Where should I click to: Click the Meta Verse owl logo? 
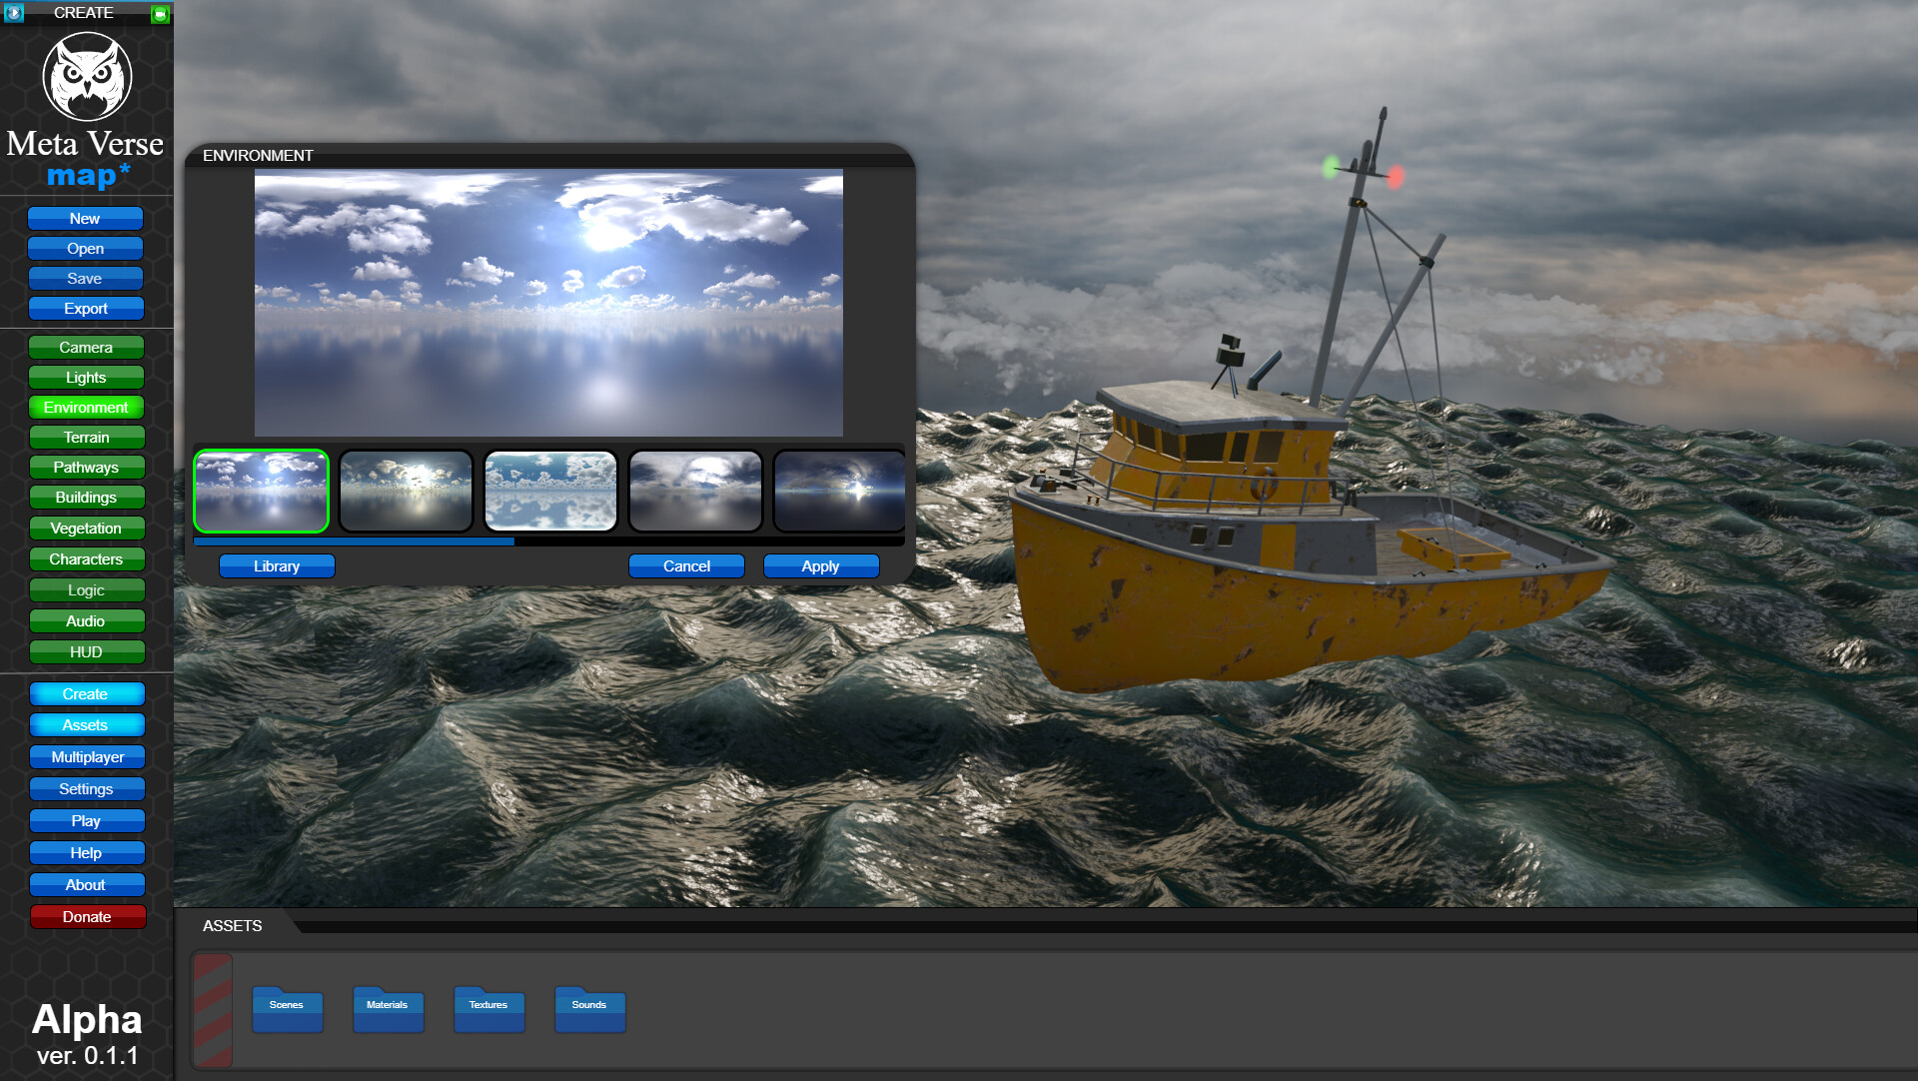[x=87, y=77]
